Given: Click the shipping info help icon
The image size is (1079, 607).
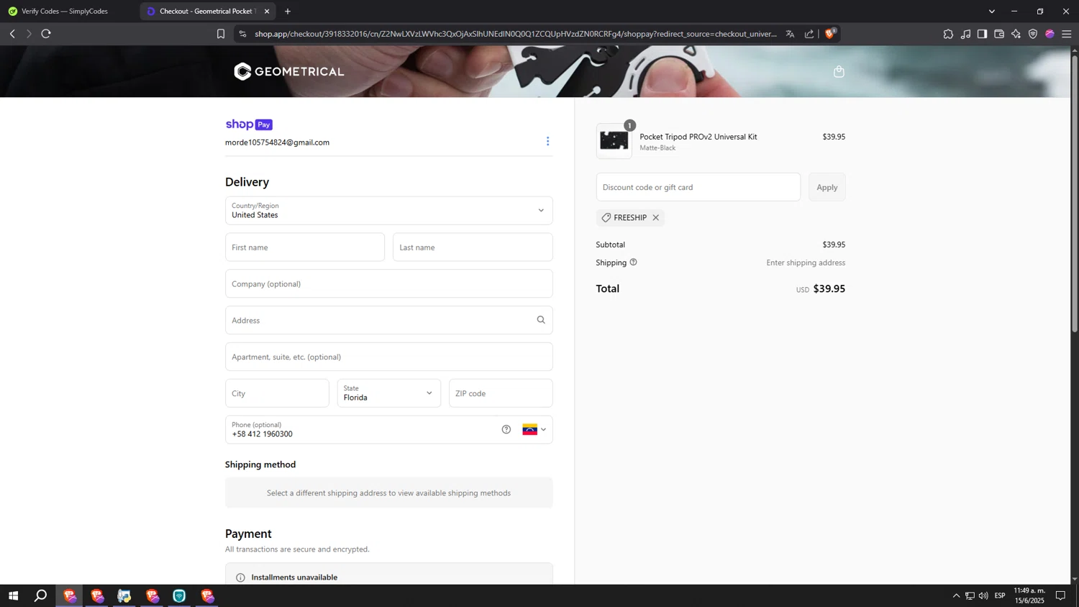Looking at the screenshot, I should (633, 263).
